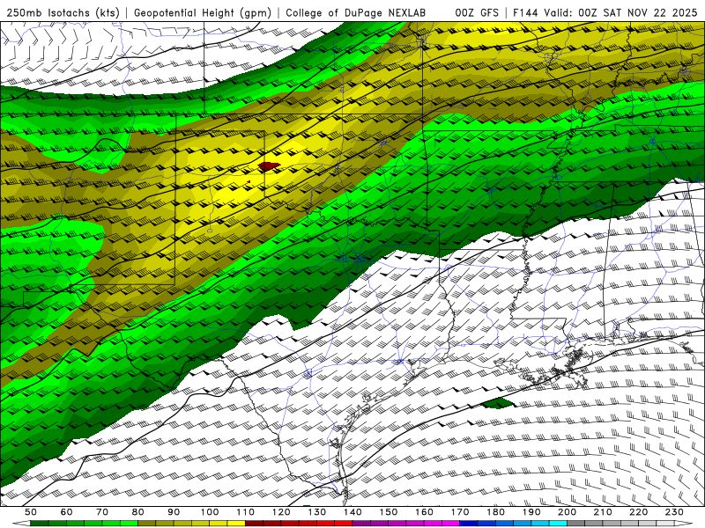The image size is (705, 528).
Task: Click the 'F144 Valid: 00Z SAT NOV 22 2025' text
Action: click(605, 13)
